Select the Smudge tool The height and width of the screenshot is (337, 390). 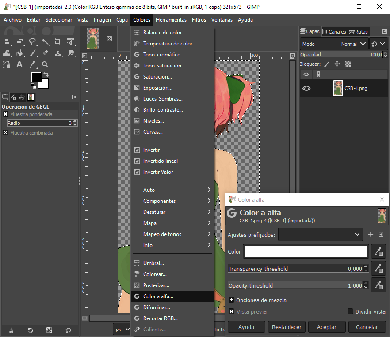(x=71, y=53)
